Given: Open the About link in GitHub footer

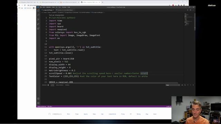Looking at the screenshot, I should click(x=155, y=114).
